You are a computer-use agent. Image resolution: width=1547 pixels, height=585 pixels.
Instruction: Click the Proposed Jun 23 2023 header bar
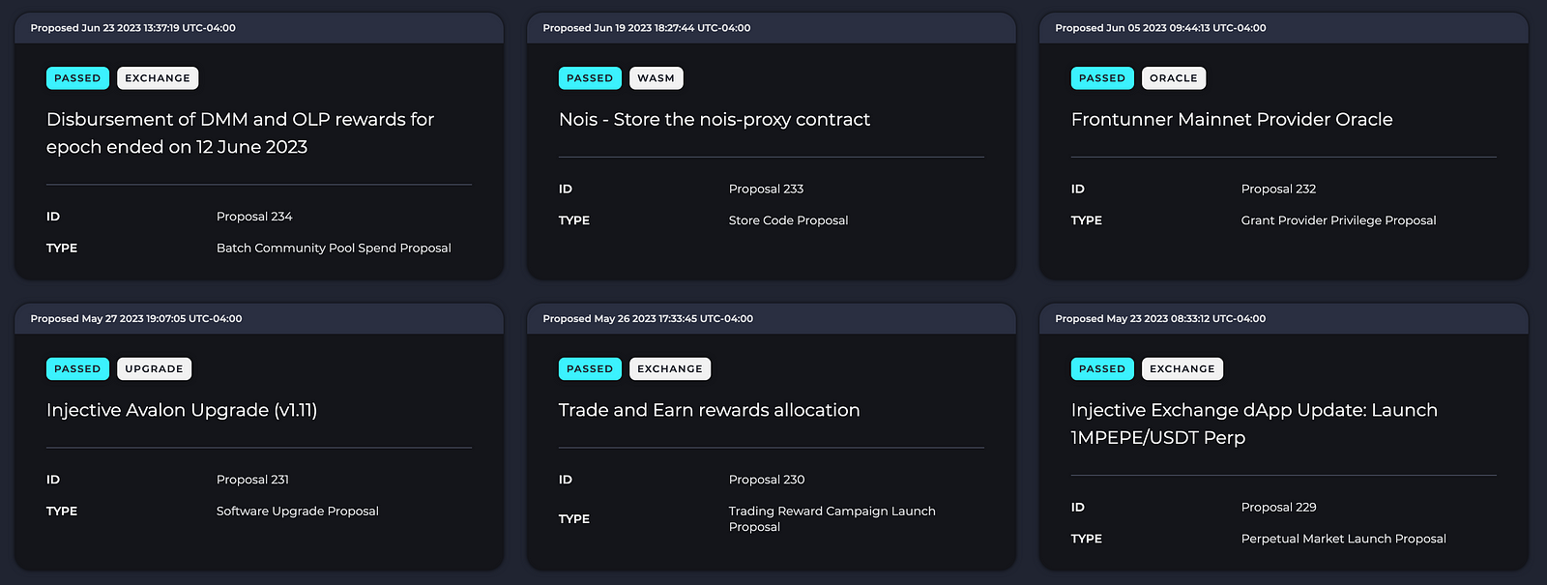(258, 28)
